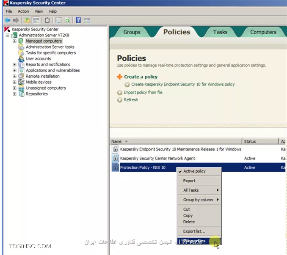Expand the Unassigned computers node

point(14,88)
